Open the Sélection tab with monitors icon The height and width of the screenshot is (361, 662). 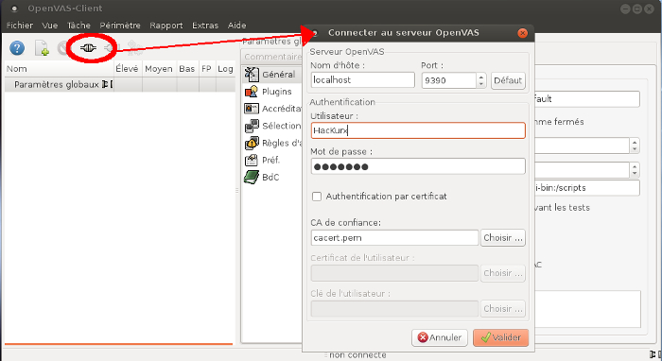coord(272,126)
